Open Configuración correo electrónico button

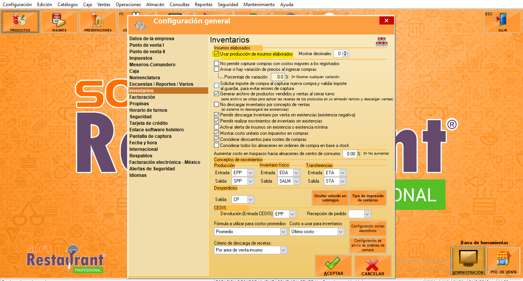click(x=368, y=229)
